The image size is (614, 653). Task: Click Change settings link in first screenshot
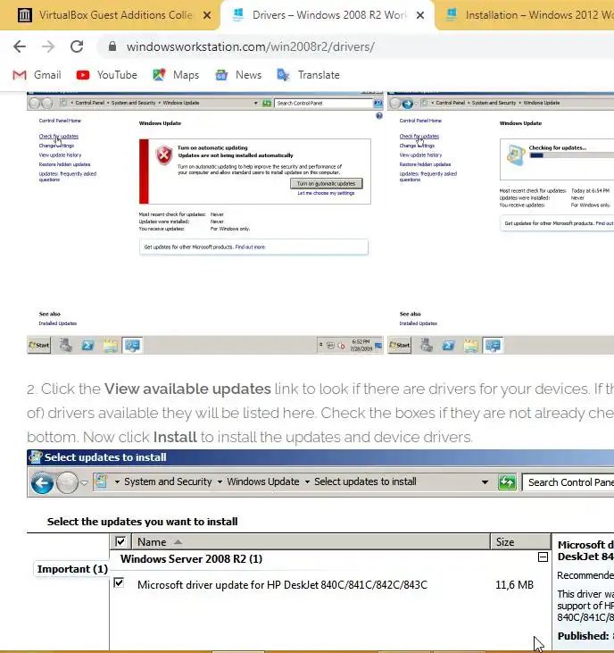tap(56, 146)
